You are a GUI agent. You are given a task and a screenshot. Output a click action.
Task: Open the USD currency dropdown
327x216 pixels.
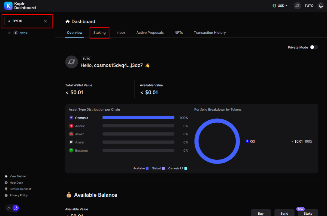tap(280, 6)
